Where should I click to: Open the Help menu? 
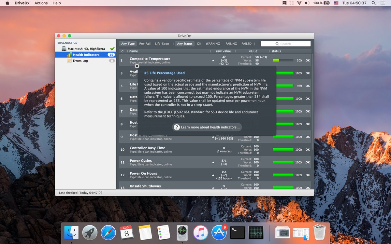pos(57,3)
